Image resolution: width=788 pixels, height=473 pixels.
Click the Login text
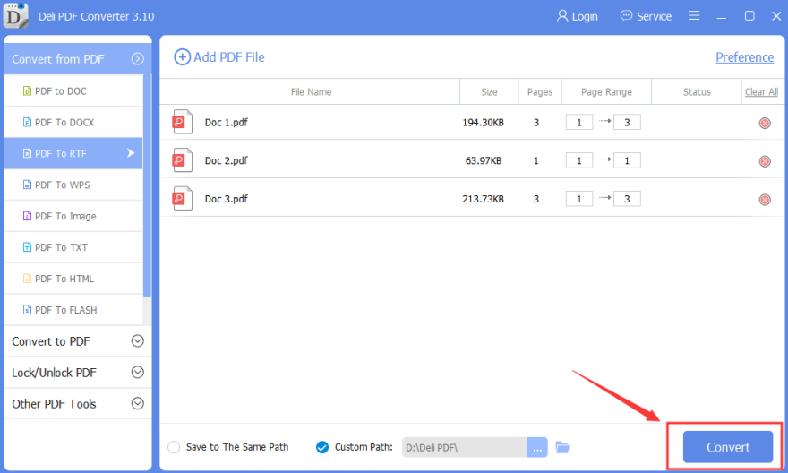click(x=585, y=17)
